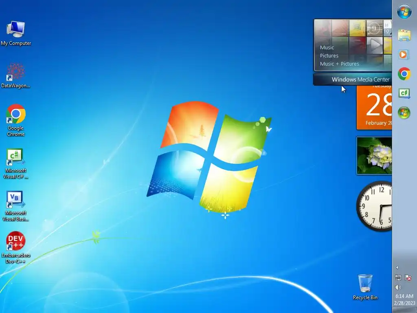This screenshot has width=417, height=313.
Task: Click the orange calendar gadget
Action: coord(374,108)
